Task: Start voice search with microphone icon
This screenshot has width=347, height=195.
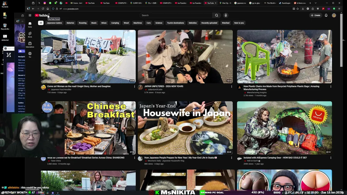Action: pyautogui.click(x=226, y=15)
